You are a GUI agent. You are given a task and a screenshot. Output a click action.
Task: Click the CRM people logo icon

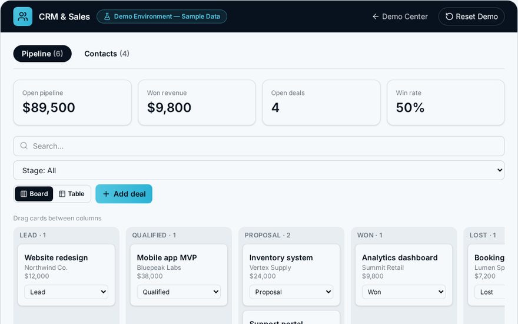(x=23, y=16)
